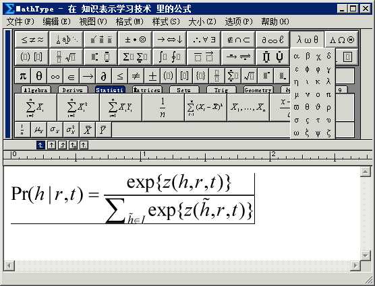Switch to the Geometry tab
This screenshot has width=375, height=286.
pos(258,90)
